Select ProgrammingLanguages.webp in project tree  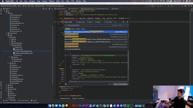click(x=24, y=53)
